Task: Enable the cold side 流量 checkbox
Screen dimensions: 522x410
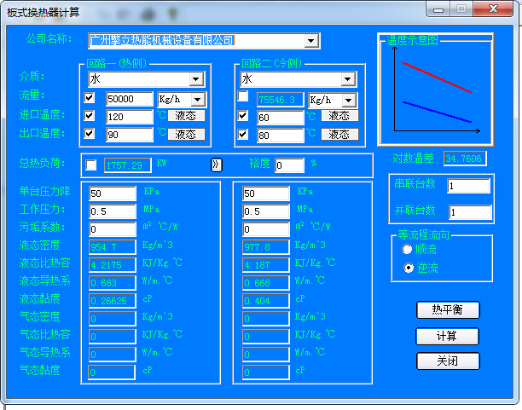Action: tap(243, 97)
